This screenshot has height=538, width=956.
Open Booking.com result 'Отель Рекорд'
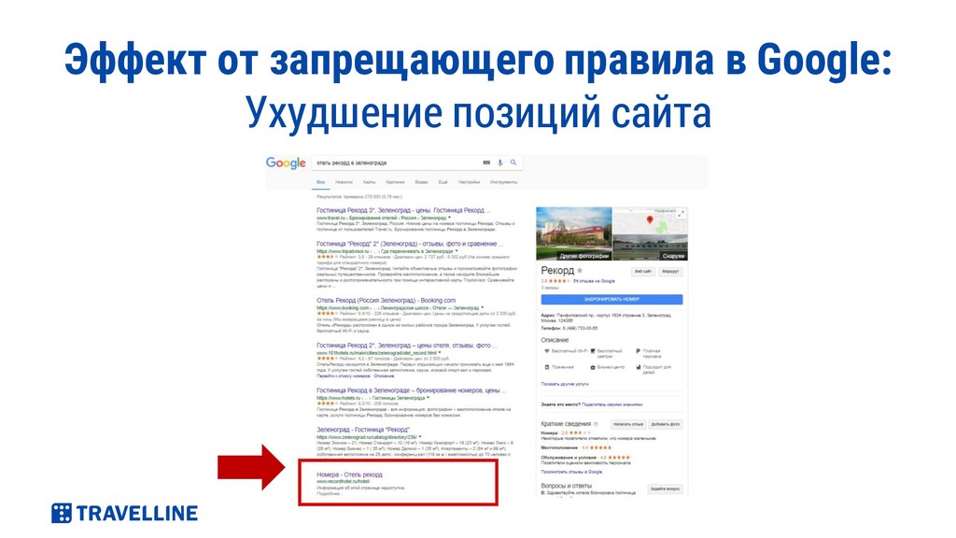coord(386,301)
